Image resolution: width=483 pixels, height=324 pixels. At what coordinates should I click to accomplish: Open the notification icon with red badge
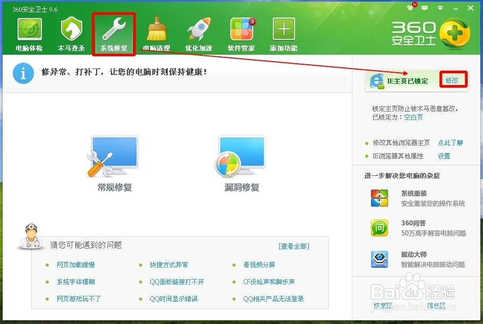pyautogui.click(x=411, y=6)
